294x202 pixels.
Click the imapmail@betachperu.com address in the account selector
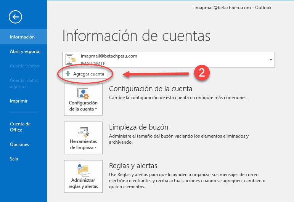pos(109,56)
